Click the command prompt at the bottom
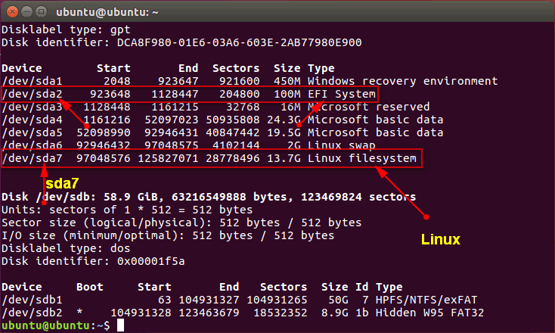The width and height of the screenshot is (555, 333). click(57, 325)
